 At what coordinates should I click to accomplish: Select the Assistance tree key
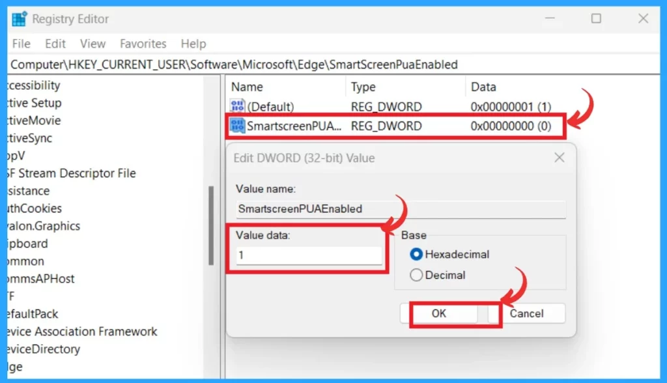pyautogui.click(x=29, y=191)
